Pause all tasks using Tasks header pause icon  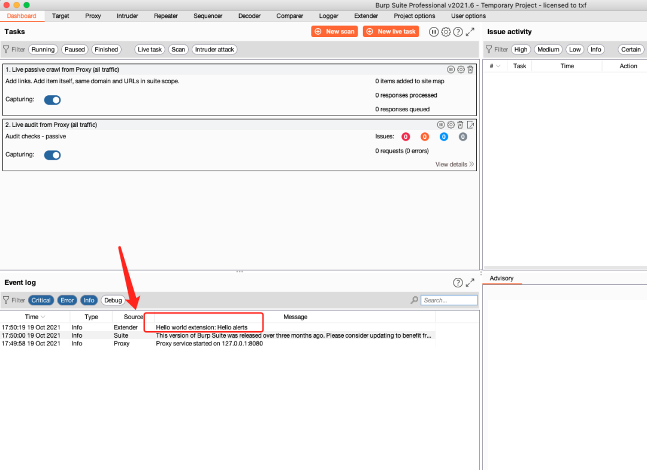[433, 32]
